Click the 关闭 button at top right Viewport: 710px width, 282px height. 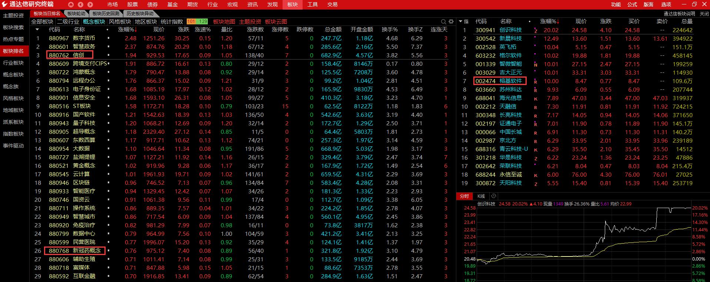(x=704, y=14)
